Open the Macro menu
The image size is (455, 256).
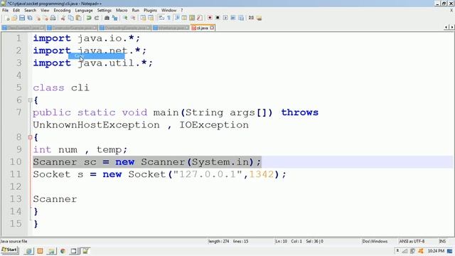click(122, 10)
